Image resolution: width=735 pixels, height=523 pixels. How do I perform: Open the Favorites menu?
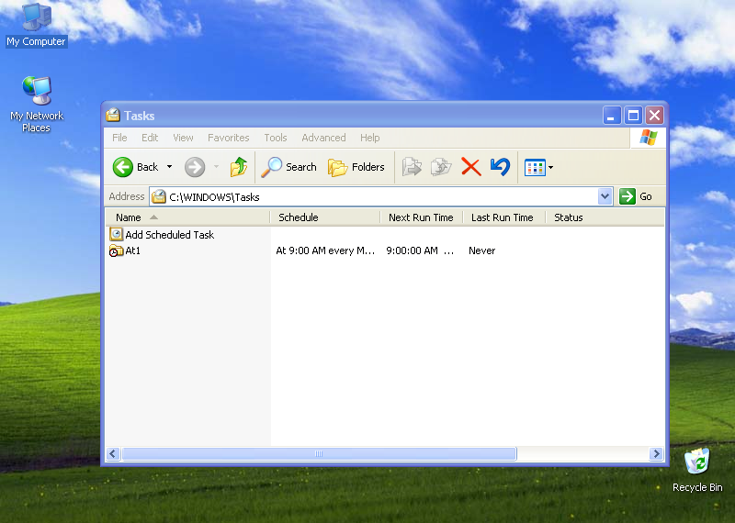tap(228, 138)
